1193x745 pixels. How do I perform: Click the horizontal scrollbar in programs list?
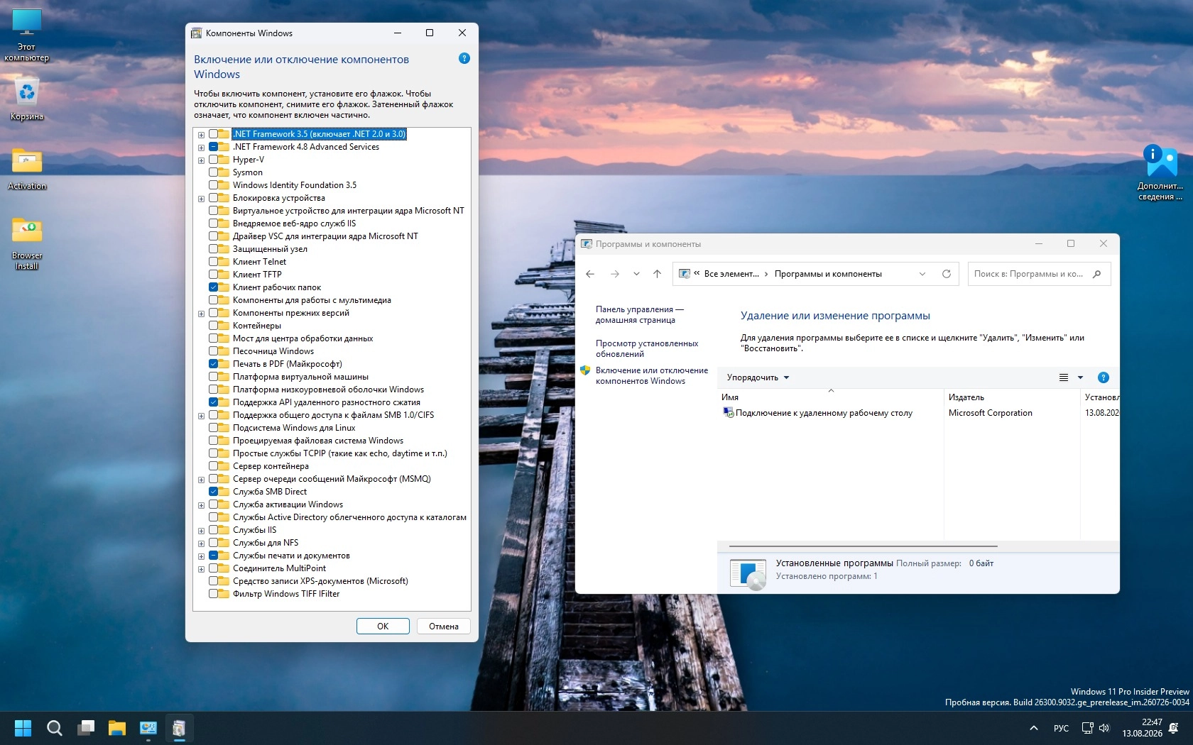point(863,546)
